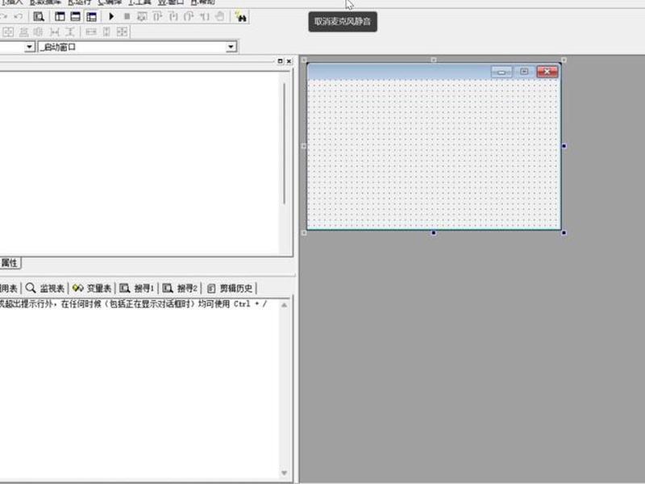Click the make same width icon
This screenshot has width=645, height=484.
tap(91, 32)
